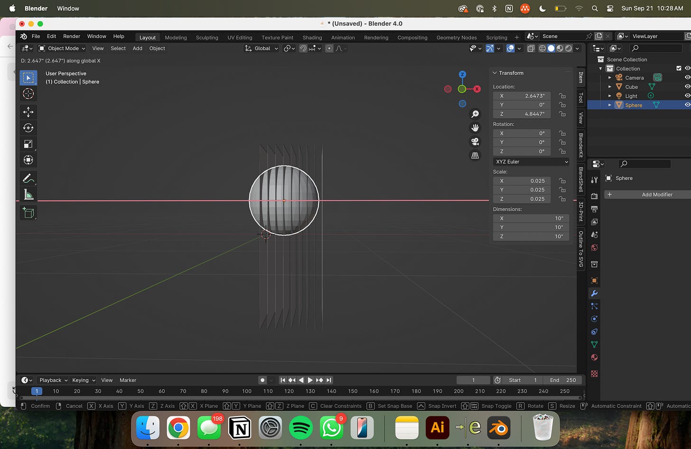
Task: Activate the Scale tool
Action: (28, 144)
